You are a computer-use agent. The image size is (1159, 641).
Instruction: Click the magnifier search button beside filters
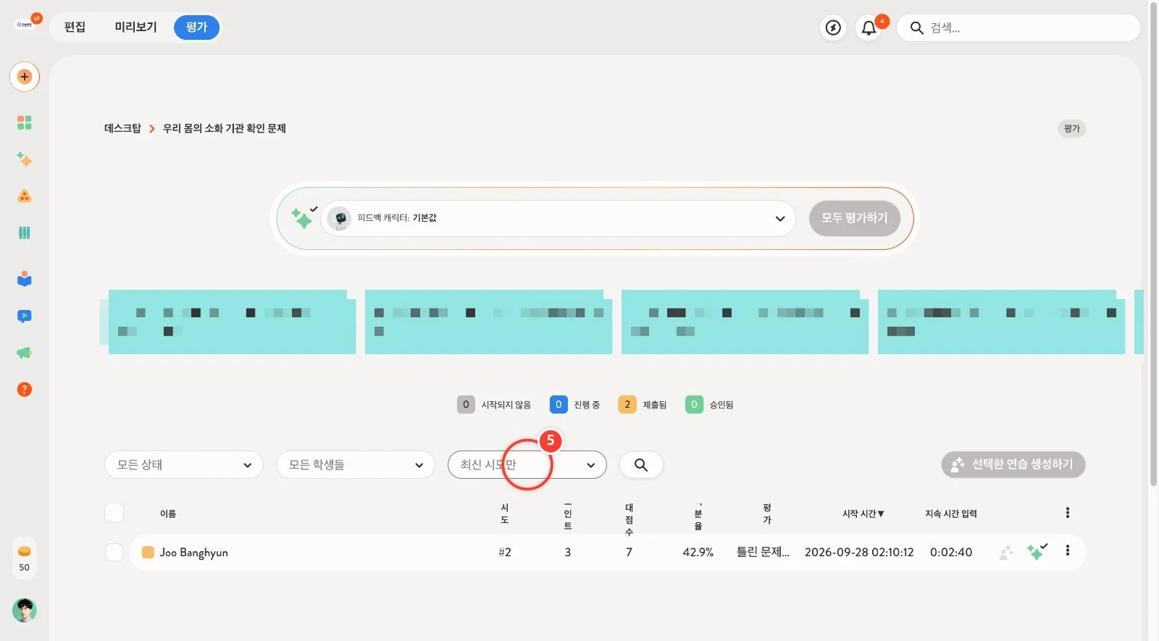pyautogui.click(x=641, y=464)
